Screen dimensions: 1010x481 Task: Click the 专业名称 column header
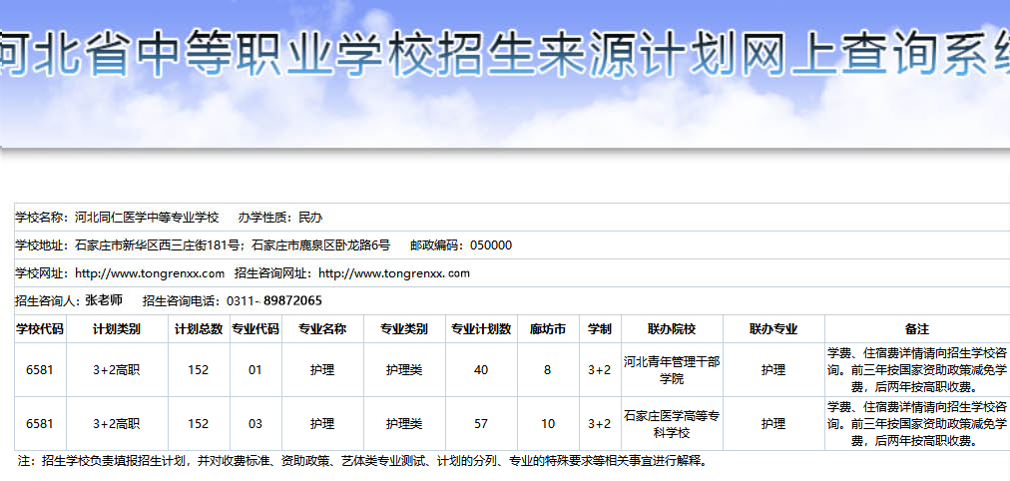(322, 329)
